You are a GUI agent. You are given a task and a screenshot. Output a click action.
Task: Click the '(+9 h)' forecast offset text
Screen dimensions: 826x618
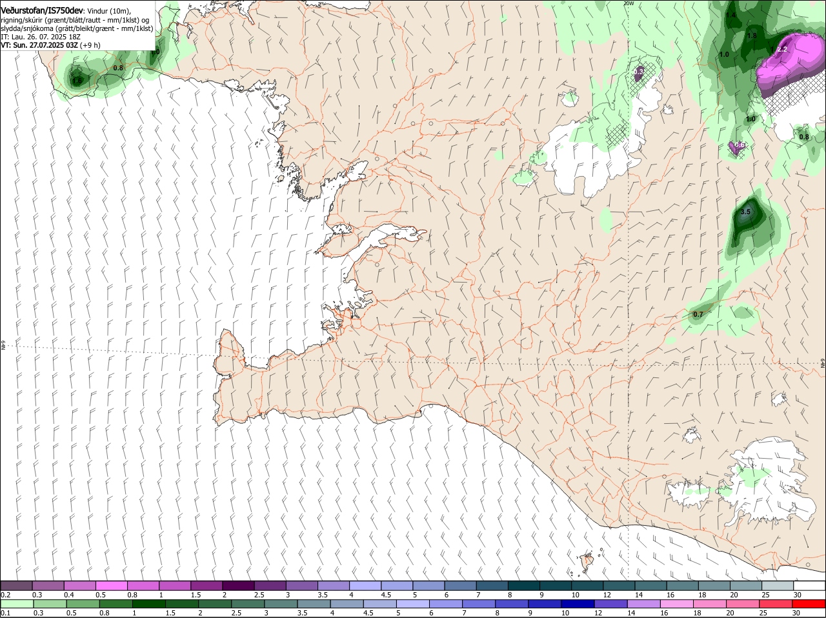[90, 45]
